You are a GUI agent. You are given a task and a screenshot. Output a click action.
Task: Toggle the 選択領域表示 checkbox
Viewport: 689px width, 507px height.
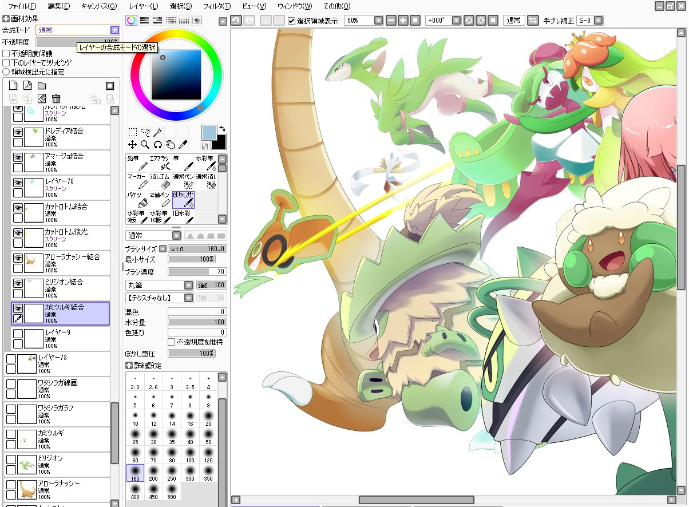tap(292, 21)
